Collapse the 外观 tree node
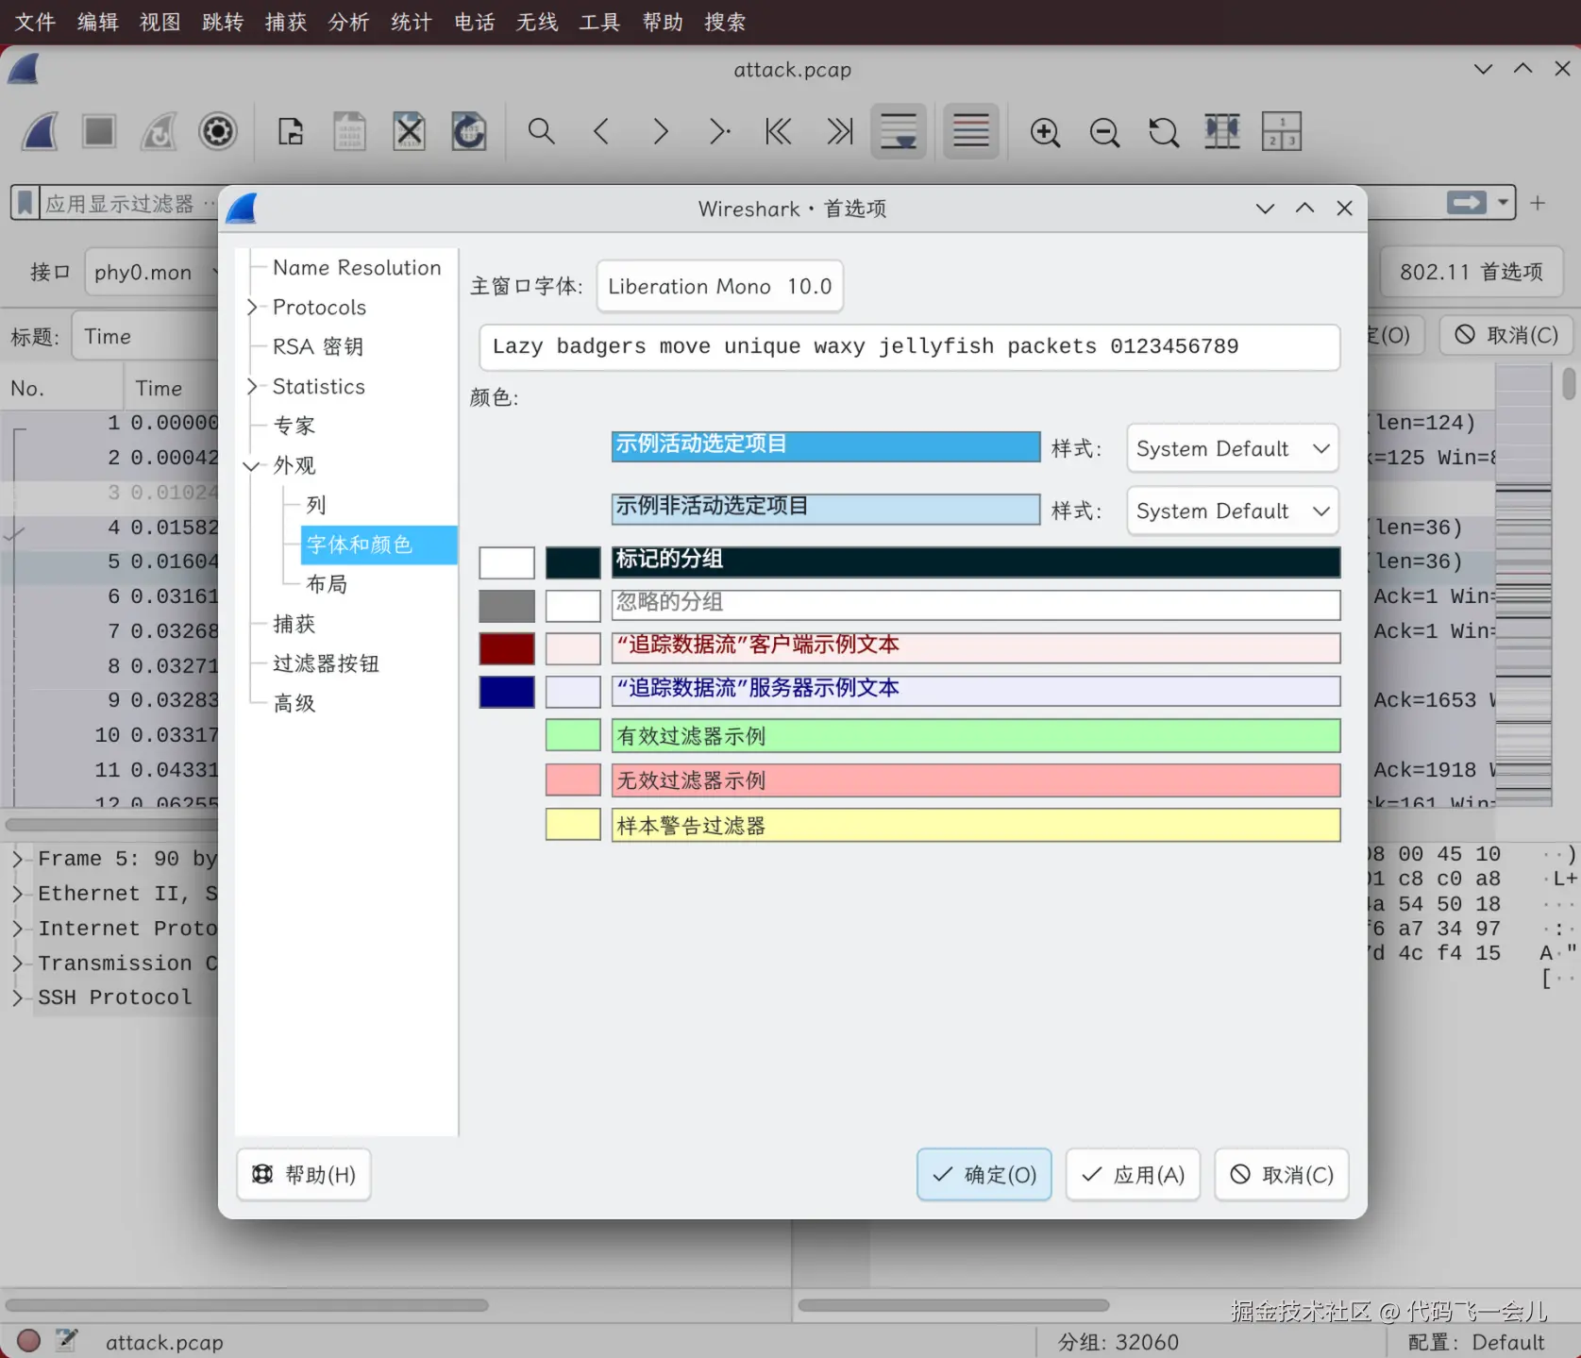Image resolution: width=1581 pixels, height=1358 pixels. 252,466
